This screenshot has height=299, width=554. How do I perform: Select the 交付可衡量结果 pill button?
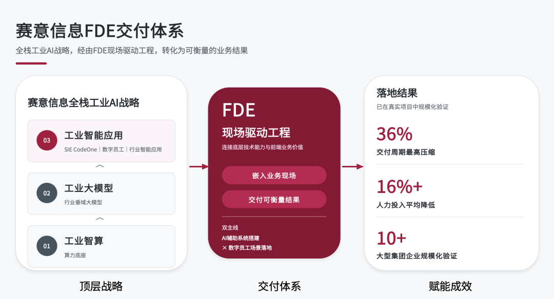pos(274,200)
